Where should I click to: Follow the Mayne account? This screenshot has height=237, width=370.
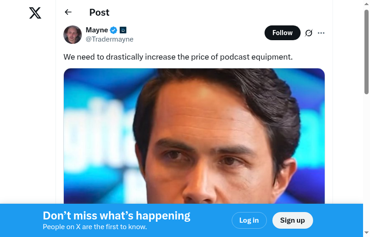[283, 33]
